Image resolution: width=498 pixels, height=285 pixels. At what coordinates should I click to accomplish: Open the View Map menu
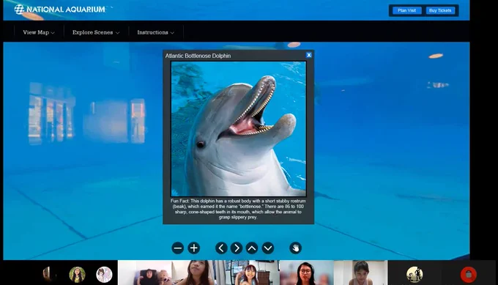39,32
